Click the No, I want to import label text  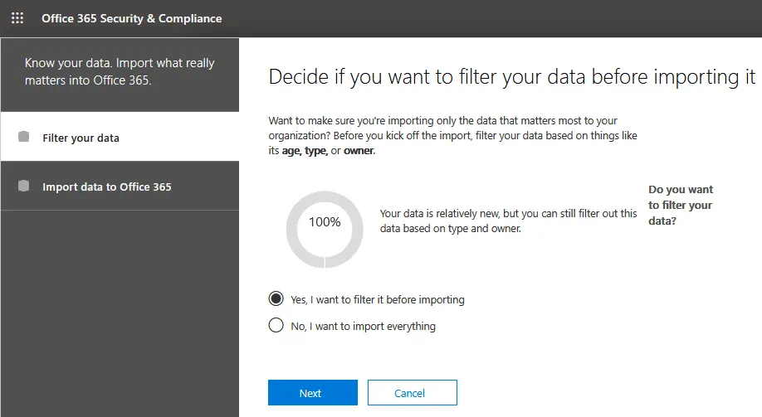pos(363,326)
